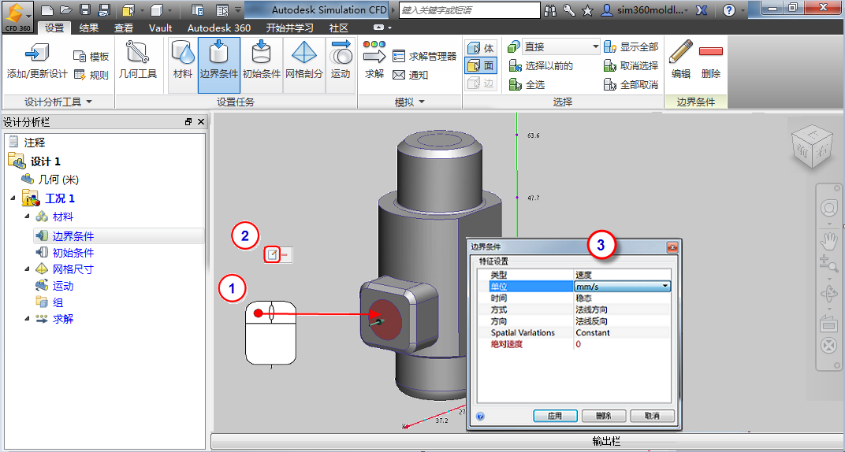This screenshot has height=452, width=845.
Task: Click the star favorites icon
Action: (x=588, y=10)
